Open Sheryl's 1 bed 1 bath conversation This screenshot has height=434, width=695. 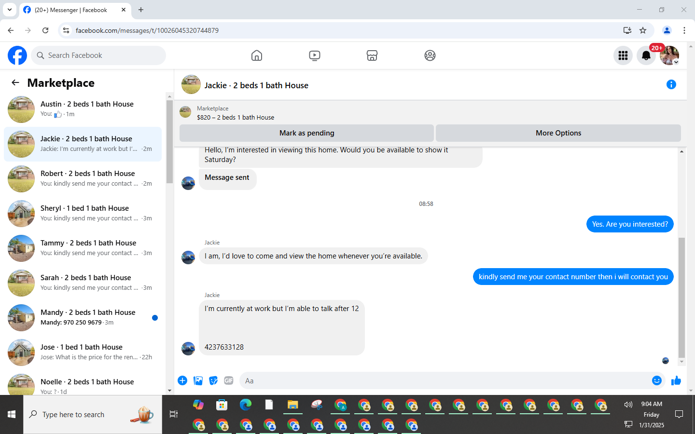pyautogui.click(x=83, y=214)
